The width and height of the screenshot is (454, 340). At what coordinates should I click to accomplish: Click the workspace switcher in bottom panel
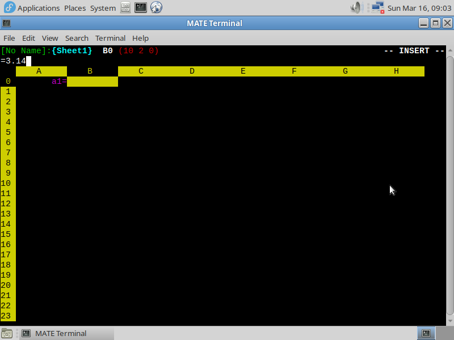(x=426, y=333)
